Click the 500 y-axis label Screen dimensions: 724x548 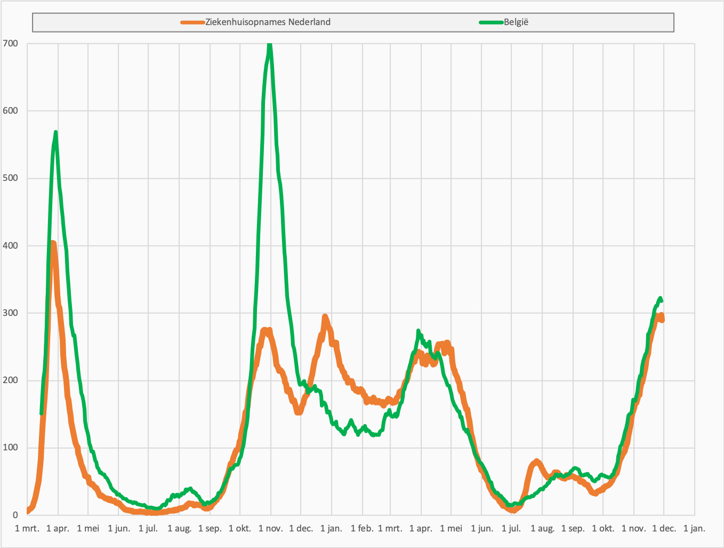click(10, 178)
